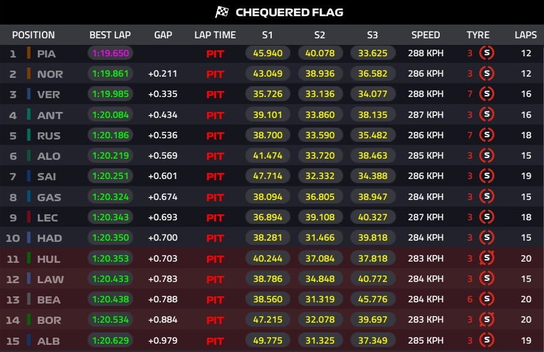Sort by the SPEED column header
Viewport: 544px width, 352px height.
click(426, 35)
